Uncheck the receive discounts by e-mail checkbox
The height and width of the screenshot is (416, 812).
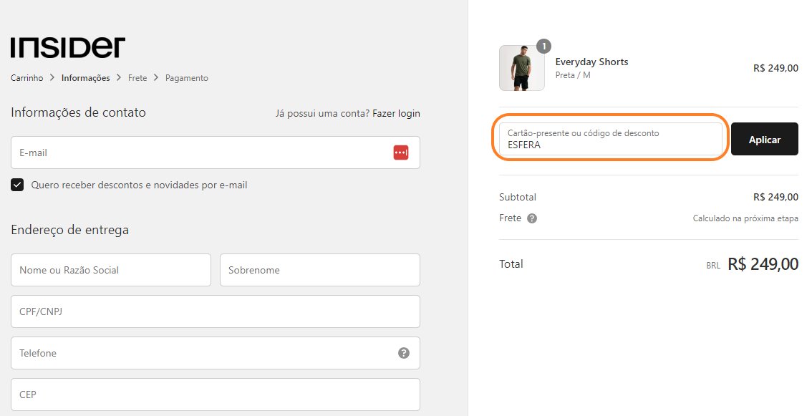point(17,185)
